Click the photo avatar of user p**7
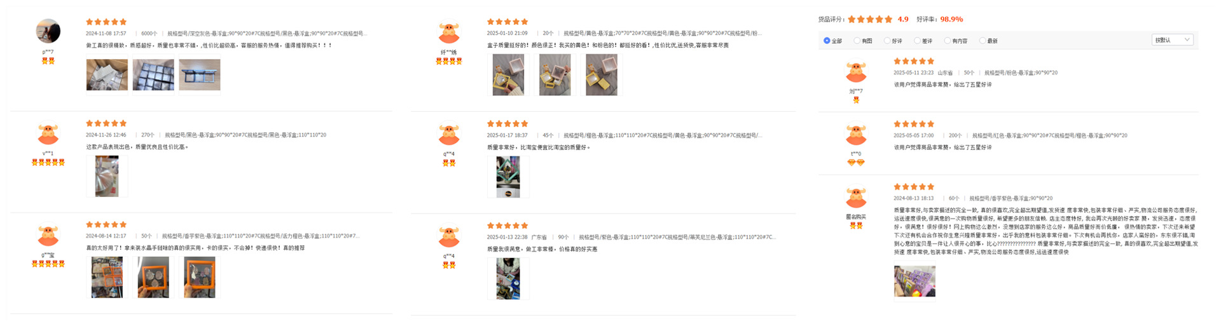This screenshot has height=326, width=1221. [48, 31]
